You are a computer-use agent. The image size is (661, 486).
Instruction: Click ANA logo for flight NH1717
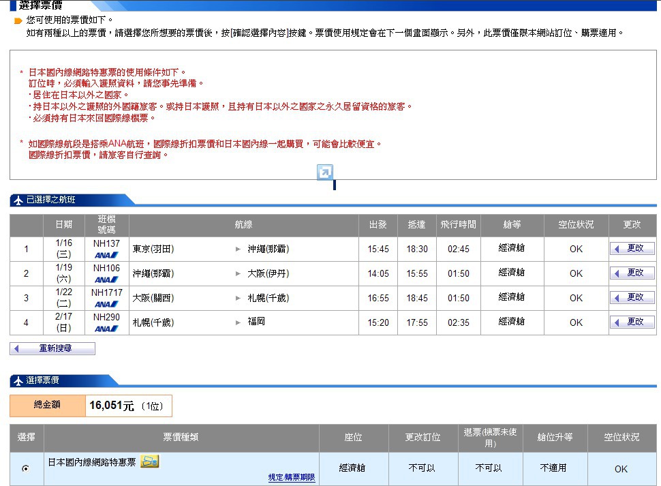click(106, 304)
